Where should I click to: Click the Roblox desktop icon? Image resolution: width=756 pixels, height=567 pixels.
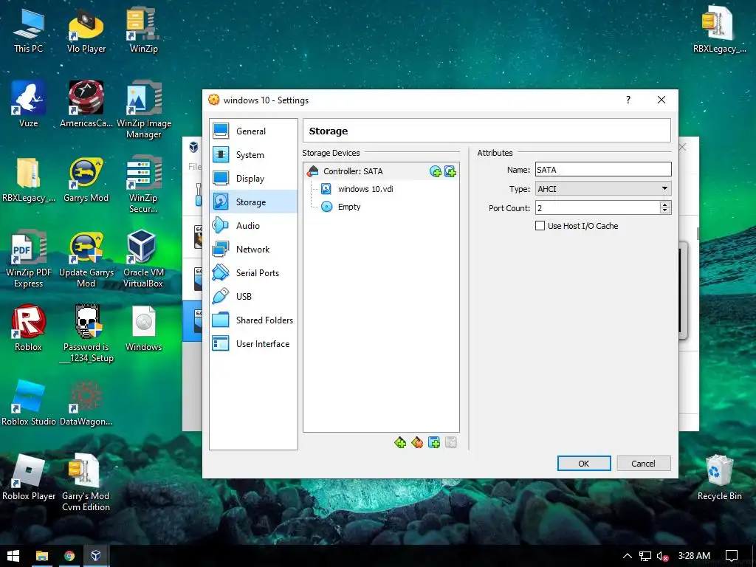[x=29, y=329]
